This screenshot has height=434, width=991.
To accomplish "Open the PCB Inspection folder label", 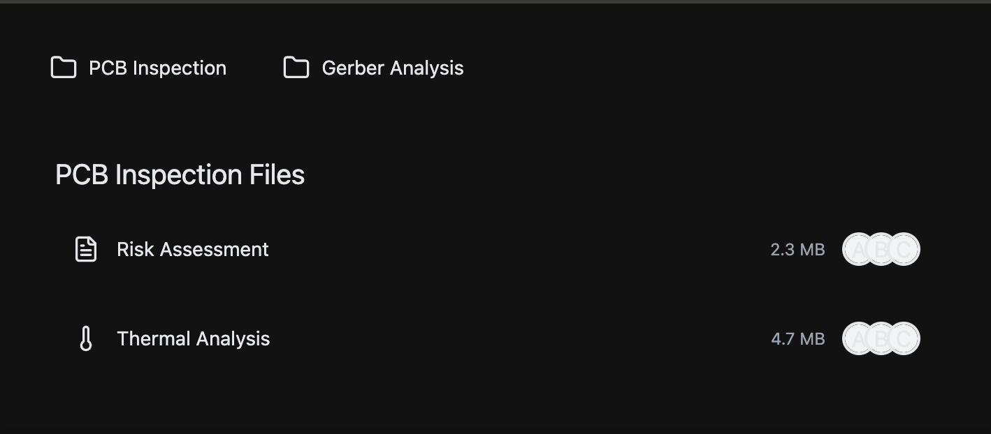I will (x=157, y=68).
